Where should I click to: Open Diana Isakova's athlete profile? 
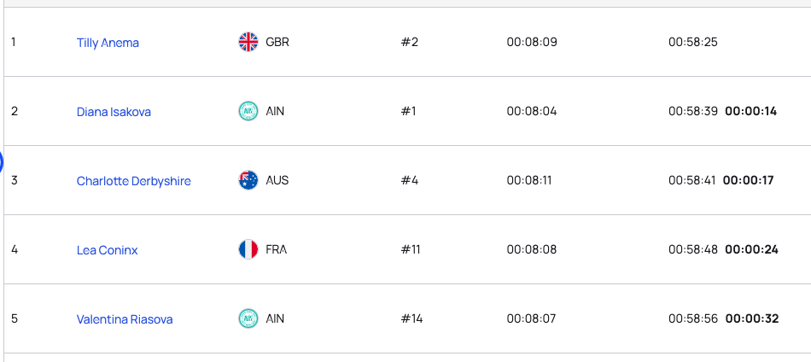coord(114,112)
